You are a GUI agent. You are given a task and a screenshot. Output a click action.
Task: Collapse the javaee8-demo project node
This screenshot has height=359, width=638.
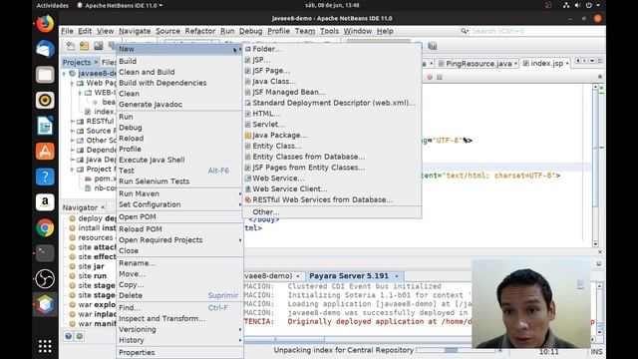click(x=64, y=74)
